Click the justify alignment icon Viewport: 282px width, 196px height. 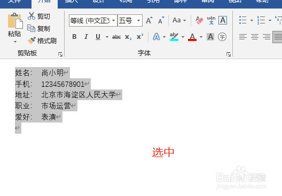pos(278,37)
